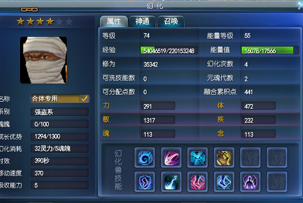The height and width of the screenshot is (203, 303).
Task: Open the 召唤 tab
Action: [x=171, y=21]
